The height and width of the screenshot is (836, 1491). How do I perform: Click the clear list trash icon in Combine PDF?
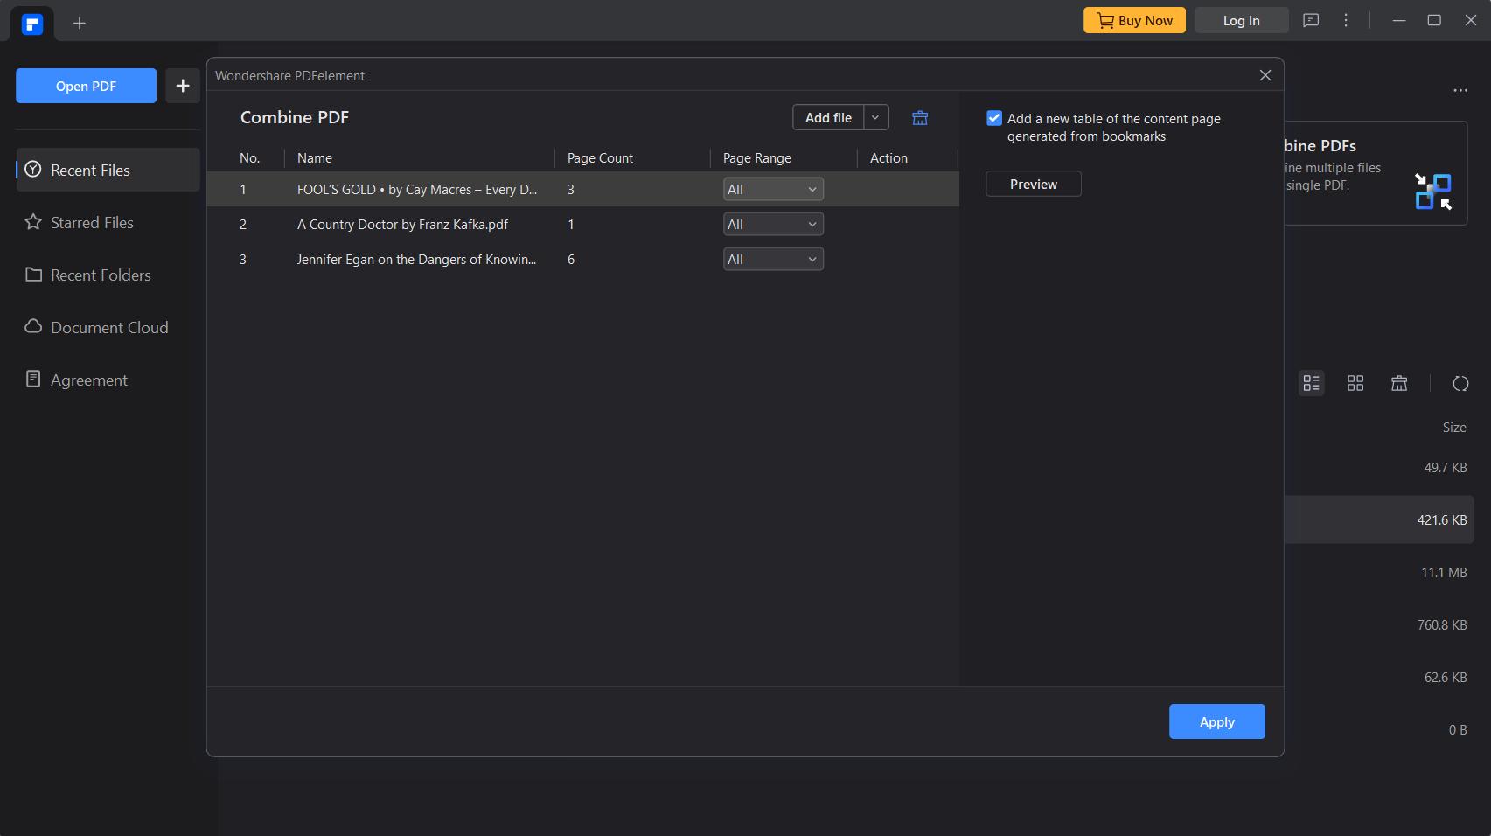pyautogui.click(x=920, y=118)
